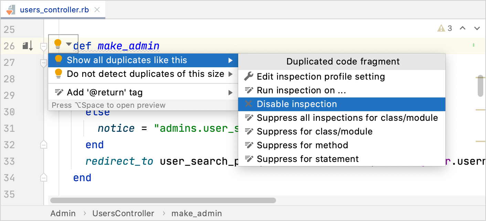Click the next-warning down arrow icon
Screen dimensions: 486x221
pyautogui.click(x=477, y=28)
